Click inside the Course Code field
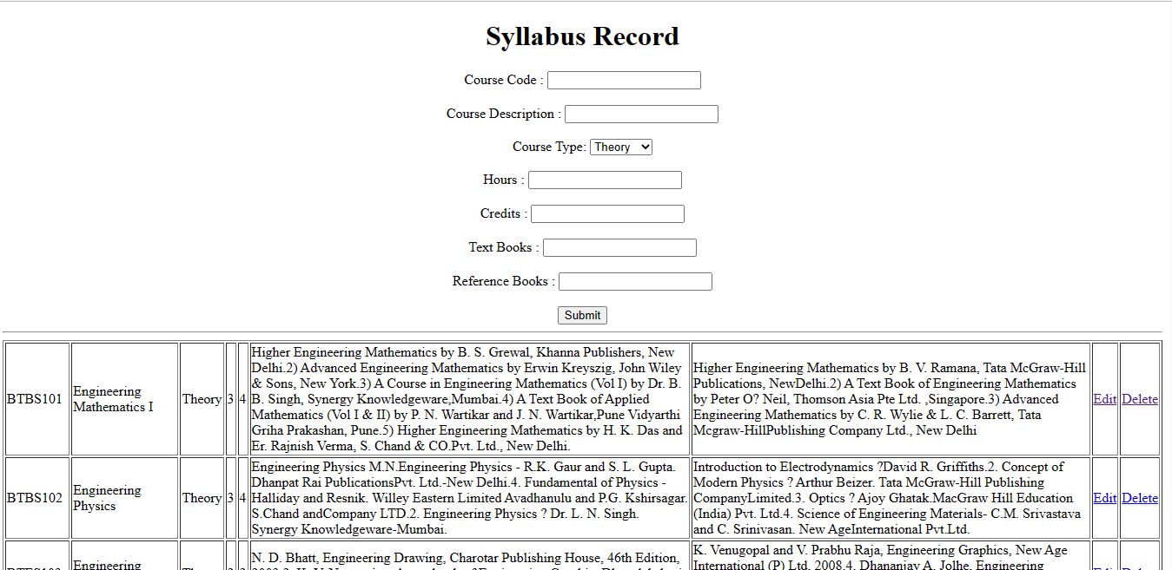 623,80
